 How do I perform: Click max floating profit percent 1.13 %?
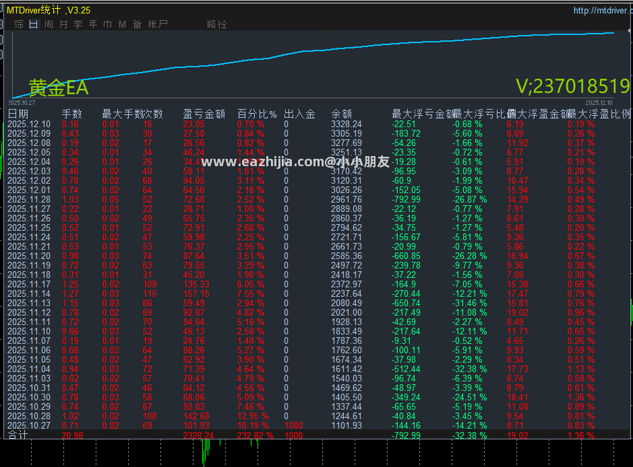pos(581,369)
